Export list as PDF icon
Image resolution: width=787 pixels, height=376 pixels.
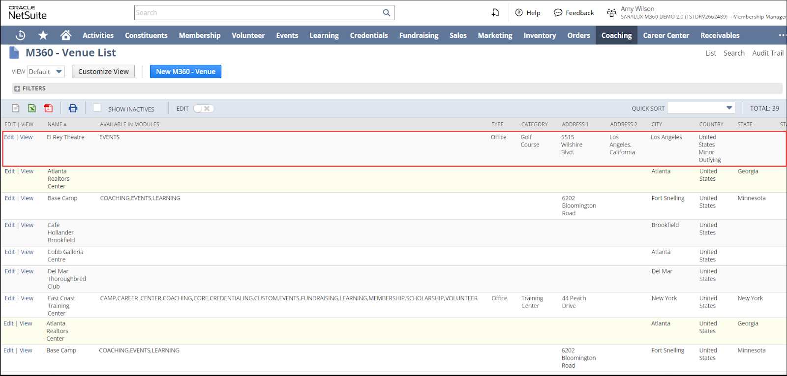(x=48, y=108)
